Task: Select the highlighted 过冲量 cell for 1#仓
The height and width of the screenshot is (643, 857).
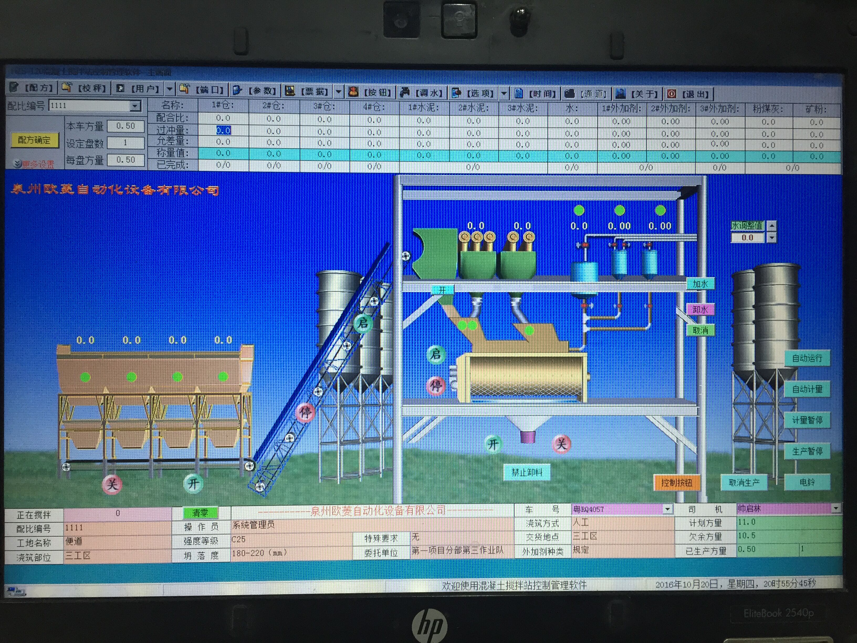Action: coord(223,130)
